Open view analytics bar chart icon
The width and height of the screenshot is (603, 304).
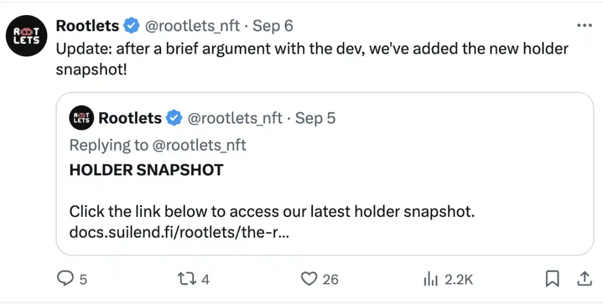click(x=430, y=279)
